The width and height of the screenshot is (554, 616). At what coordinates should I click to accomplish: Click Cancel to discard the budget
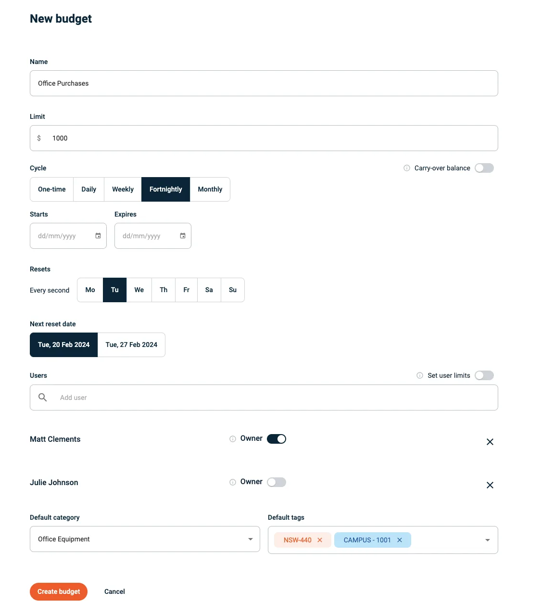114,591
